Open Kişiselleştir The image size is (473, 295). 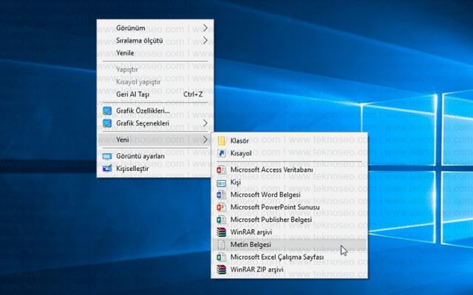coord(155,169)
